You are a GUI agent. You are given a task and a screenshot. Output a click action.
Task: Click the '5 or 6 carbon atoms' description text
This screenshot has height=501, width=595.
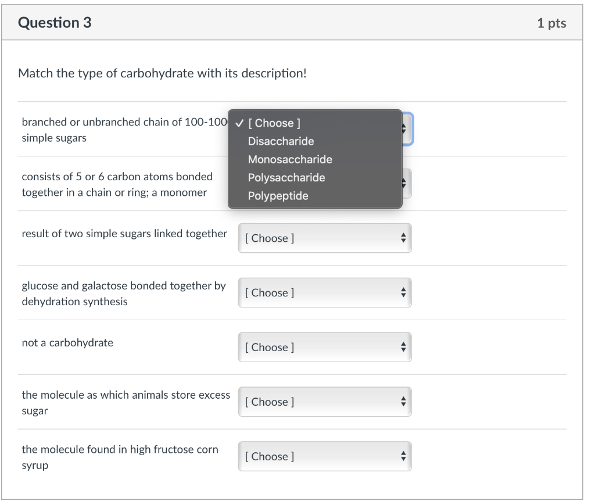click(117, 177)
